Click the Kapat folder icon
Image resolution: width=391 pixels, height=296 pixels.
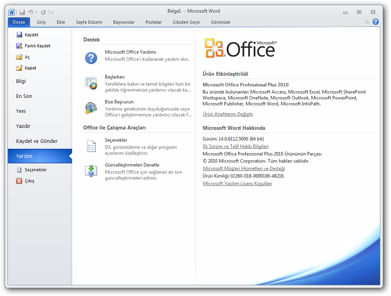pos(19,68)
